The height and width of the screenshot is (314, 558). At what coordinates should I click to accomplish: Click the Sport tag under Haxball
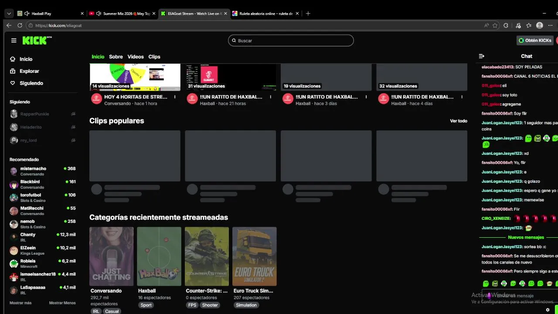(146, 305)
